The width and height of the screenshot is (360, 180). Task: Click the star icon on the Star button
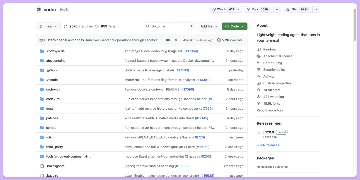(287, 9)
